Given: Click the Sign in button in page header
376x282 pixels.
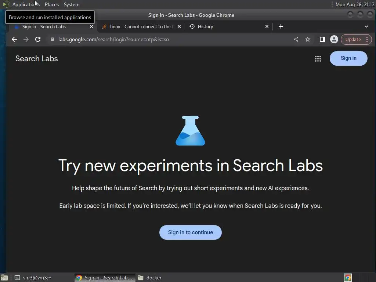Looking at the screenshot, I should coord(348,58).
